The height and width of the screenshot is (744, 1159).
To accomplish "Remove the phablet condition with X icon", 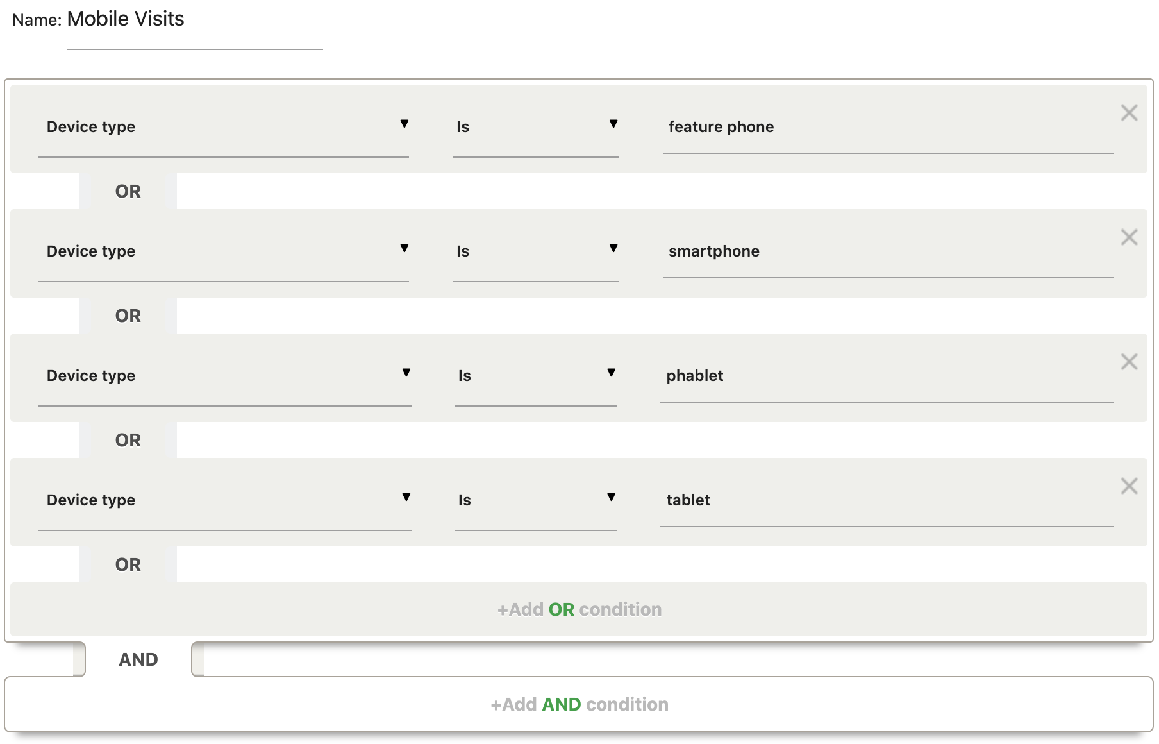I will pos(1129,362).
